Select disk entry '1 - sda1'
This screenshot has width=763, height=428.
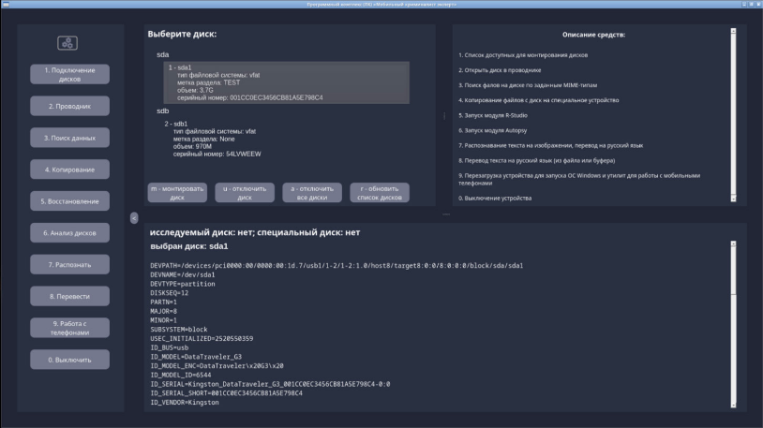point(286,82)
